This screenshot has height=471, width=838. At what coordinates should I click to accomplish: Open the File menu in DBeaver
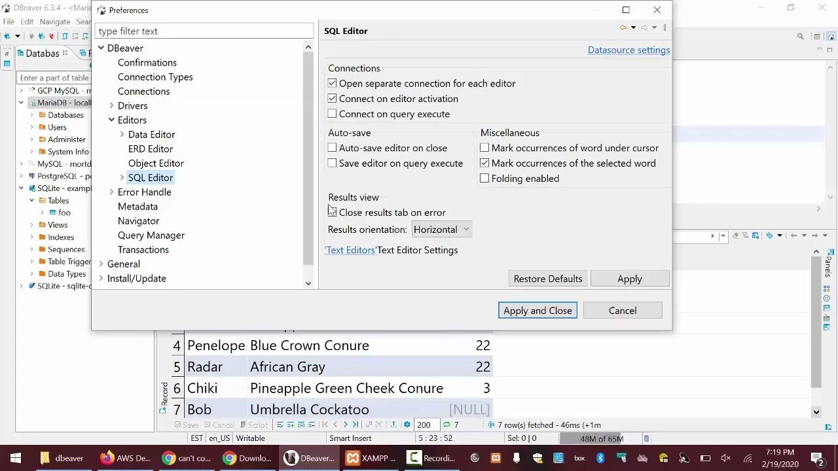coord(9,22)
